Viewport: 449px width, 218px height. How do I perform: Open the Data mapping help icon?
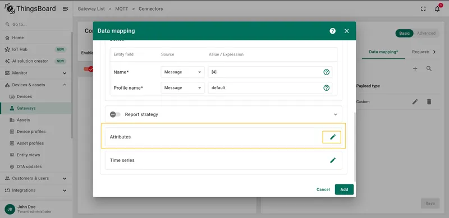[x=332, y=31]
